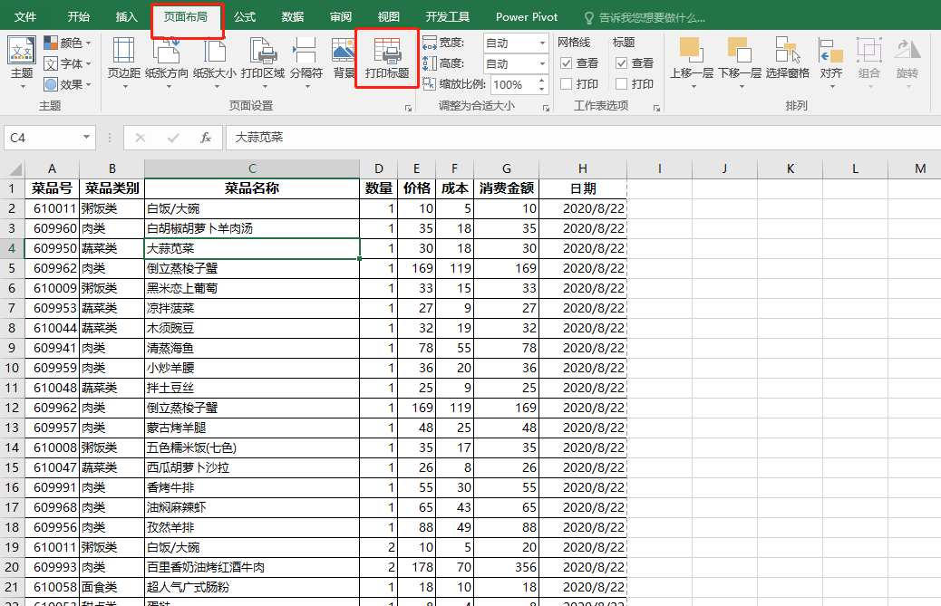
Task: Toggle 标题 查看 checkbox
Action: coord(622,63)
